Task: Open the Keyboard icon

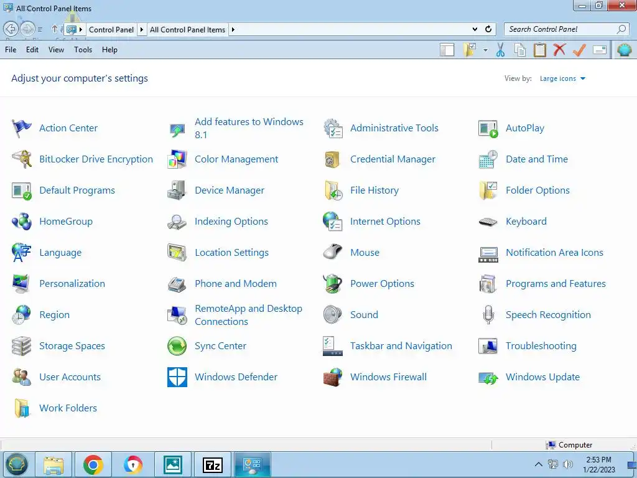Action: pyautogui.click(x=488, y=222)
